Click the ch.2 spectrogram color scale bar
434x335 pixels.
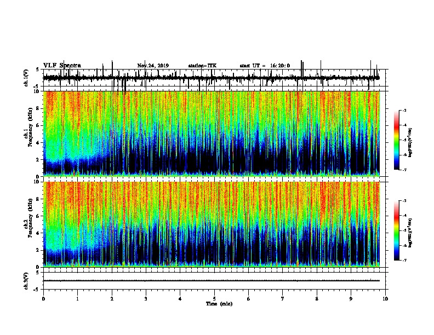coord(397,230)
